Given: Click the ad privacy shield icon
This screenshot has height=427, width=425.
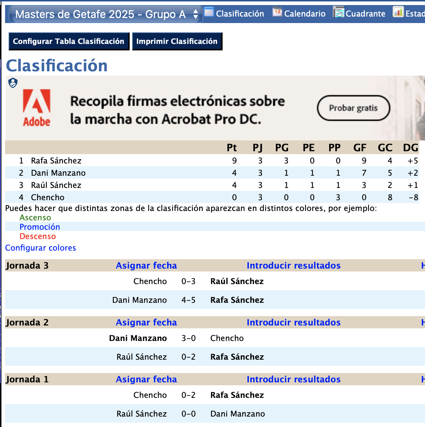Looking at the screenshot, I should point(13,83).
